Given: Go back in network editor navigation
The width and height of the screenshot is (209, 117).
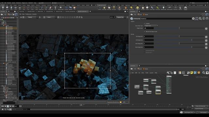Looking at the screenshot, I should pyautogui.click(x=132, y=69).
